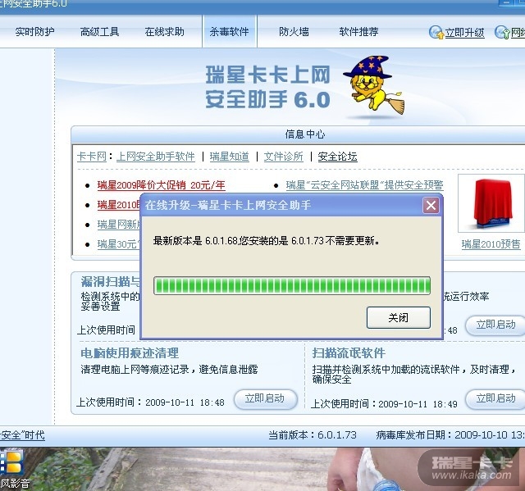This screenshot has width=525, height=491.
Task: Click 立即启动 button in top-right tool section
Action: (x=495, y=325)
